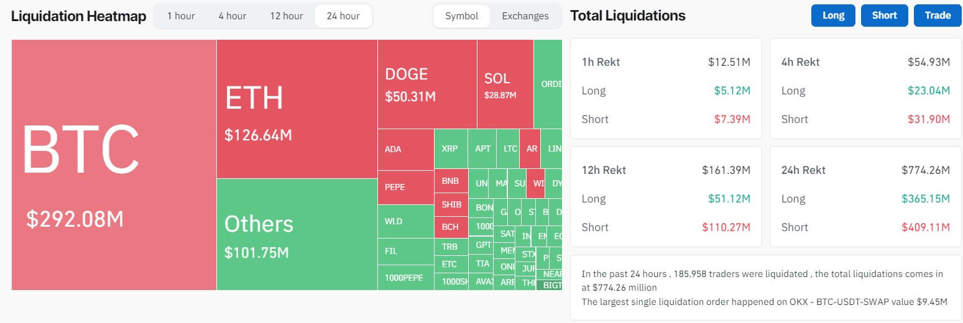Open the ADA heatmap tile

tap(405, 149)
